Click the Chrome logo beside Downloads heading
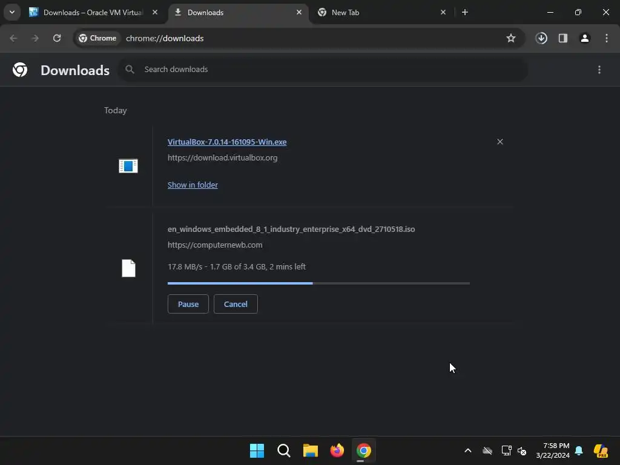 20,70
